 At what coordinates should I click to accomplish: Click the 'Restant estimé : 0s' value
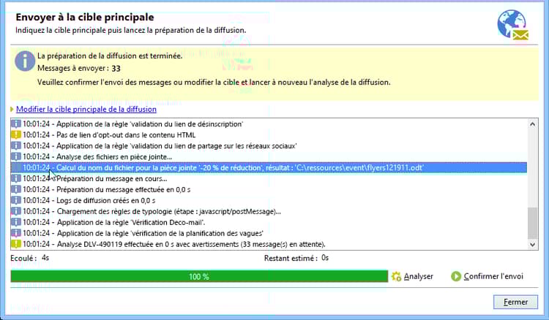point(296,258)
